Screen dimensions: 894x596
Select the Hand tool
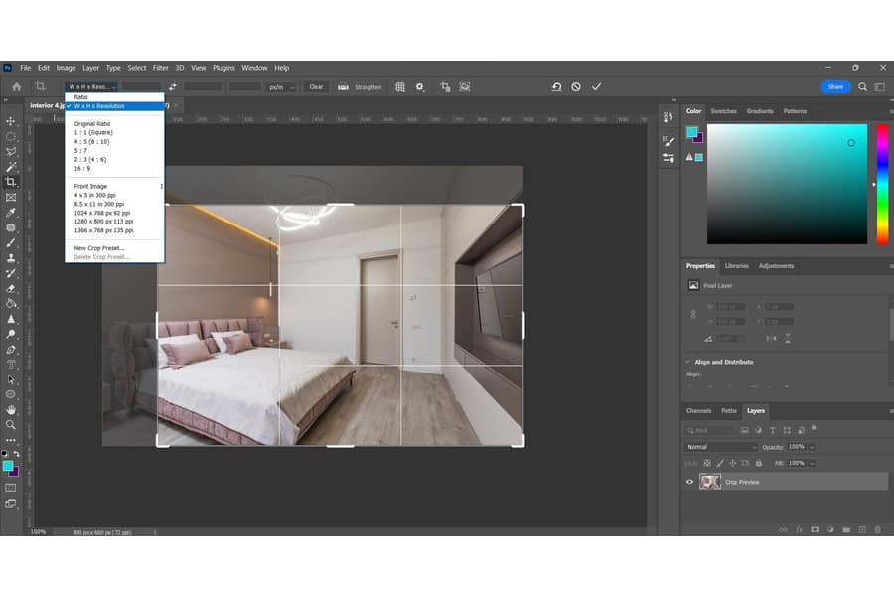tap(11, 410)
